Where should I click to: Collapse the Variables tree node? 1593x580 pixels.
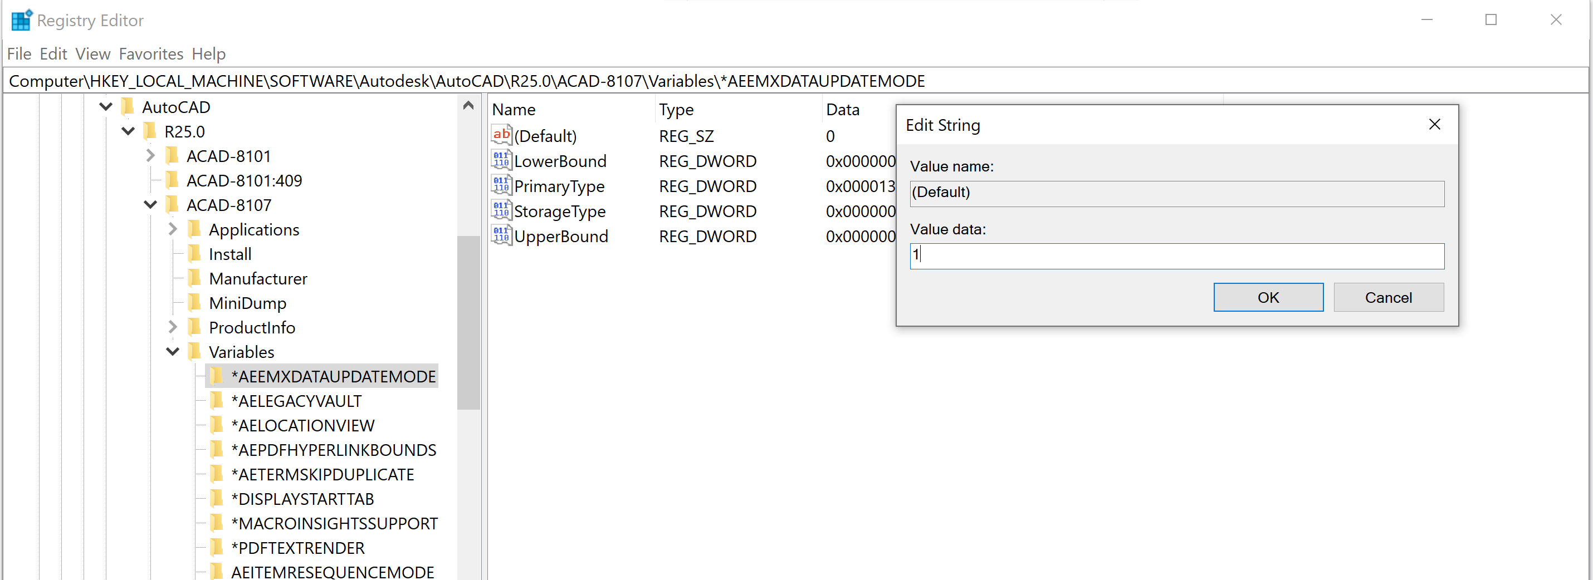pos(172,351)
